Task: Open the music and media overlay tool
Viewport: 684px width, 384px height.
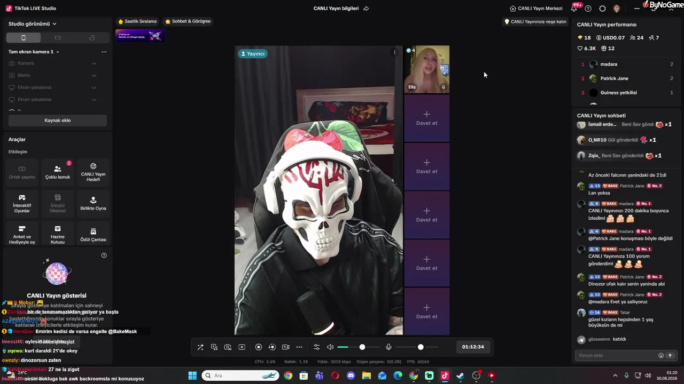Action: [x=214, y=347]
